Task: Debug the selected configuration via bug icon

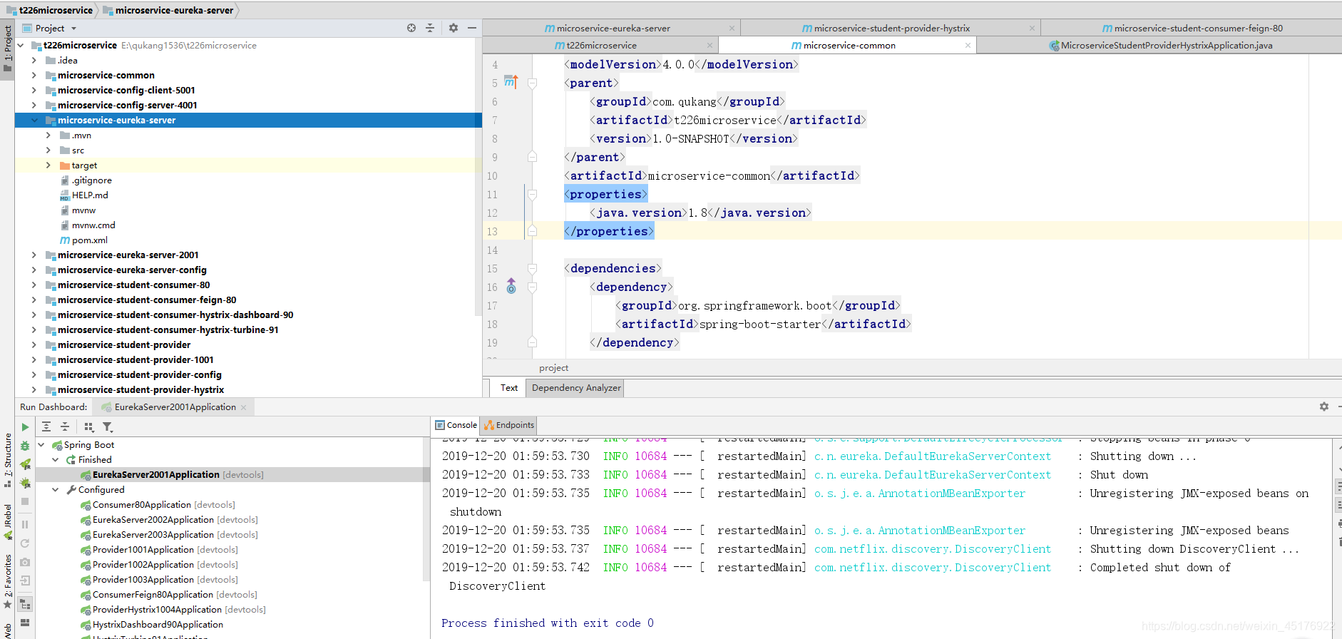Action: click(25, 446)
